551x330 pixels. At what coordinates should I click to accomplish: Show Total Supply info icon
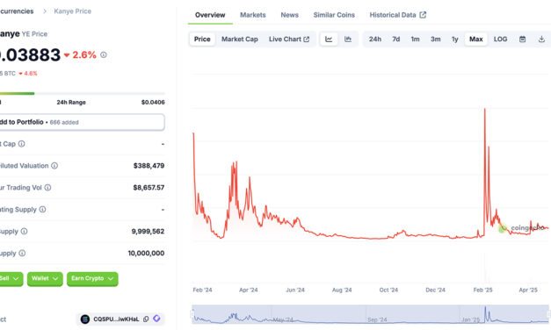(x=24, y=232)
